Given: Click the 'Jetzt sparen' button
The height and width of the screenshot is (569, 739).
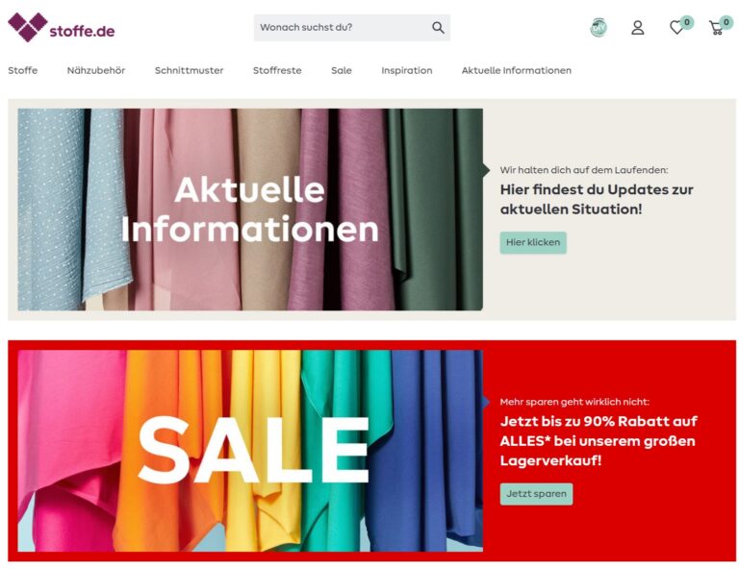Looking at the screenshot, I should [536, 494].
